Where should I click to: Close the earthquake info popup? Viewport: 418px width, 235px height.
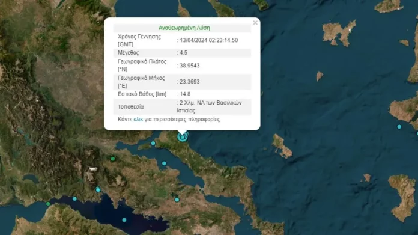255,23
